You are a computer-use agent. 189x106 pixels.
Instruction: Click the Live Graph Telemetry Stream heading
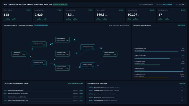pyautogui.click(x=97, y=84)
